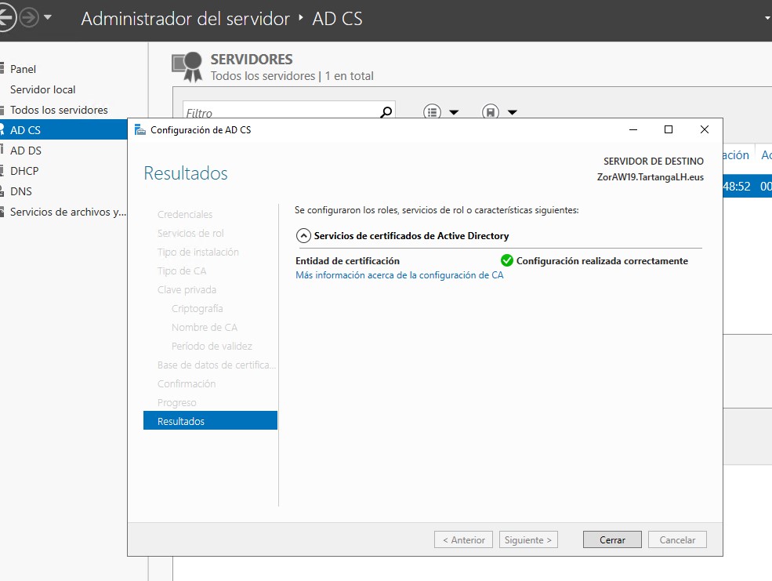Click the magnifying glass search icon

[386, 112]
